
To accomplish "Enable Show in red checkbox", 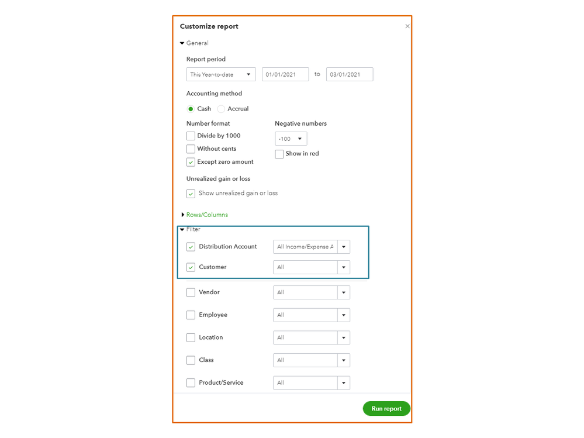I will click(279, 154).
